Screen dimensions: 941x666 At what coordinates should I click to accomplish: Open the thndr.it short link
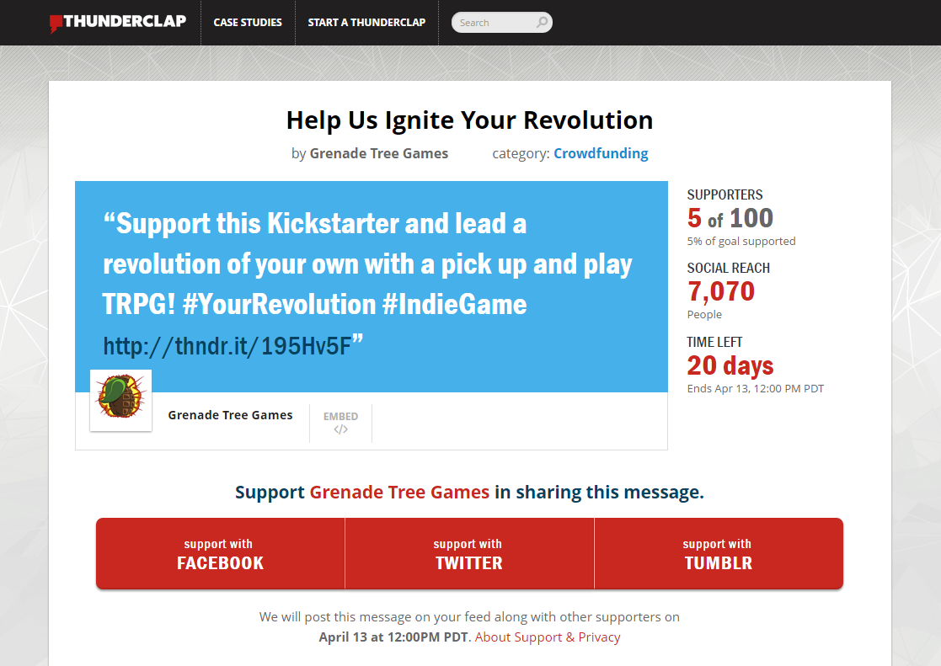[x=227, y=346]
